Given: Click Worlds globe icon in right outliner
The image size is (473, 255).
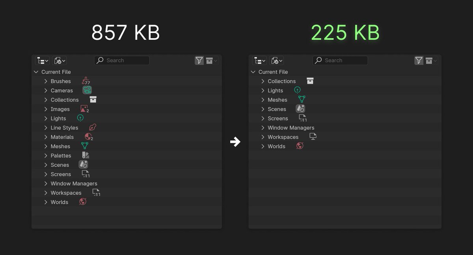Looking at the screenshot, I should coord(300,146).
